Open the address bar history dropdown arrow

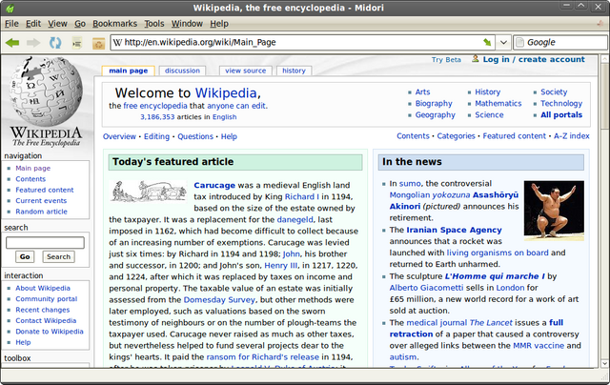(x=503, y=42)
